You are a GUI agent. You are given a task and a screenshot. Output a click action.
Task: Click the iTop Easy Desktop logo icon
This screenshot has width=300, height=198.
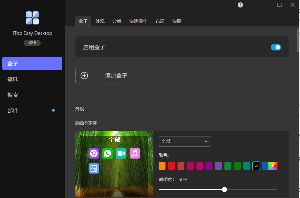pos(32,18)
